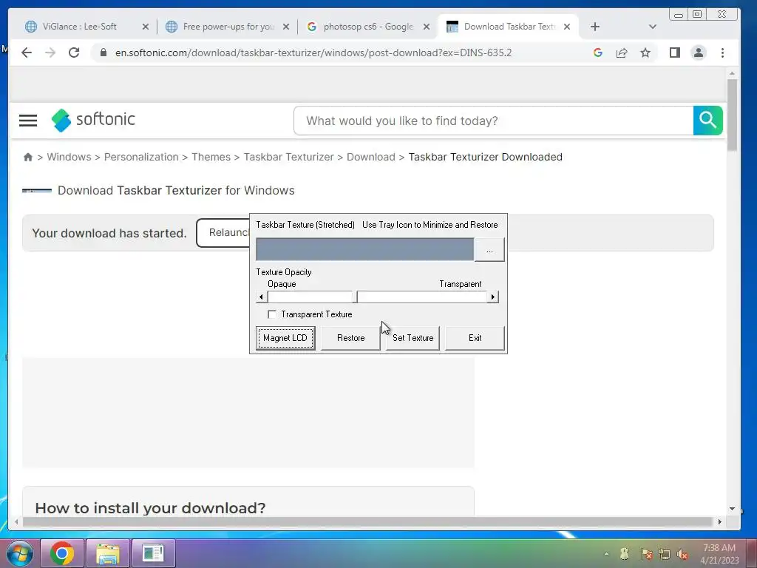This screenshot has height=568, width=757.
Task: Click the Exit button in Texturizer
Action: (x=475, y=338)
